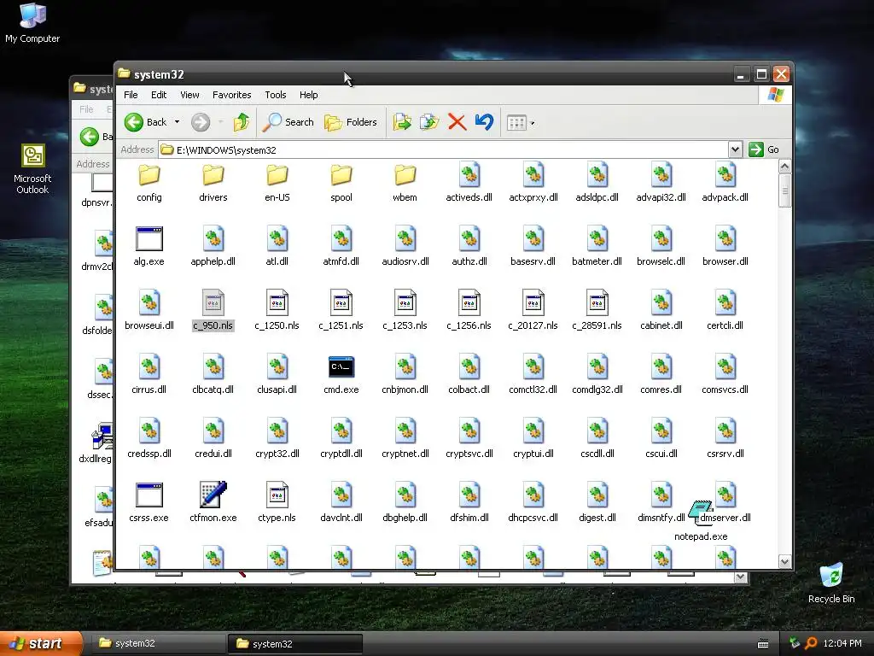Click the Up folder toolbar icon
The image size is (874, 656).
point(242,122)
